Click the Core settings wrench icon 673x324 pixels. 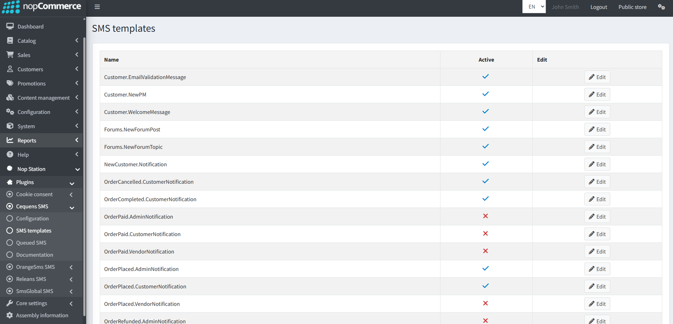[x=10, y=303]
